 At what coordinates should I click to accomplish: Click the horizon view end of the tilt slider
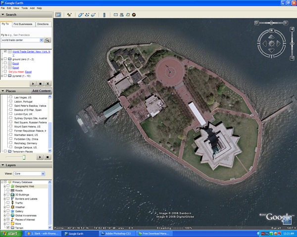pyautogui.click(x=286, y=23)
